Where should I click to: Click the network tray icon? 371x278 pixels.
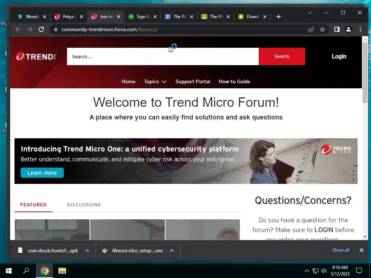point(316,271)
